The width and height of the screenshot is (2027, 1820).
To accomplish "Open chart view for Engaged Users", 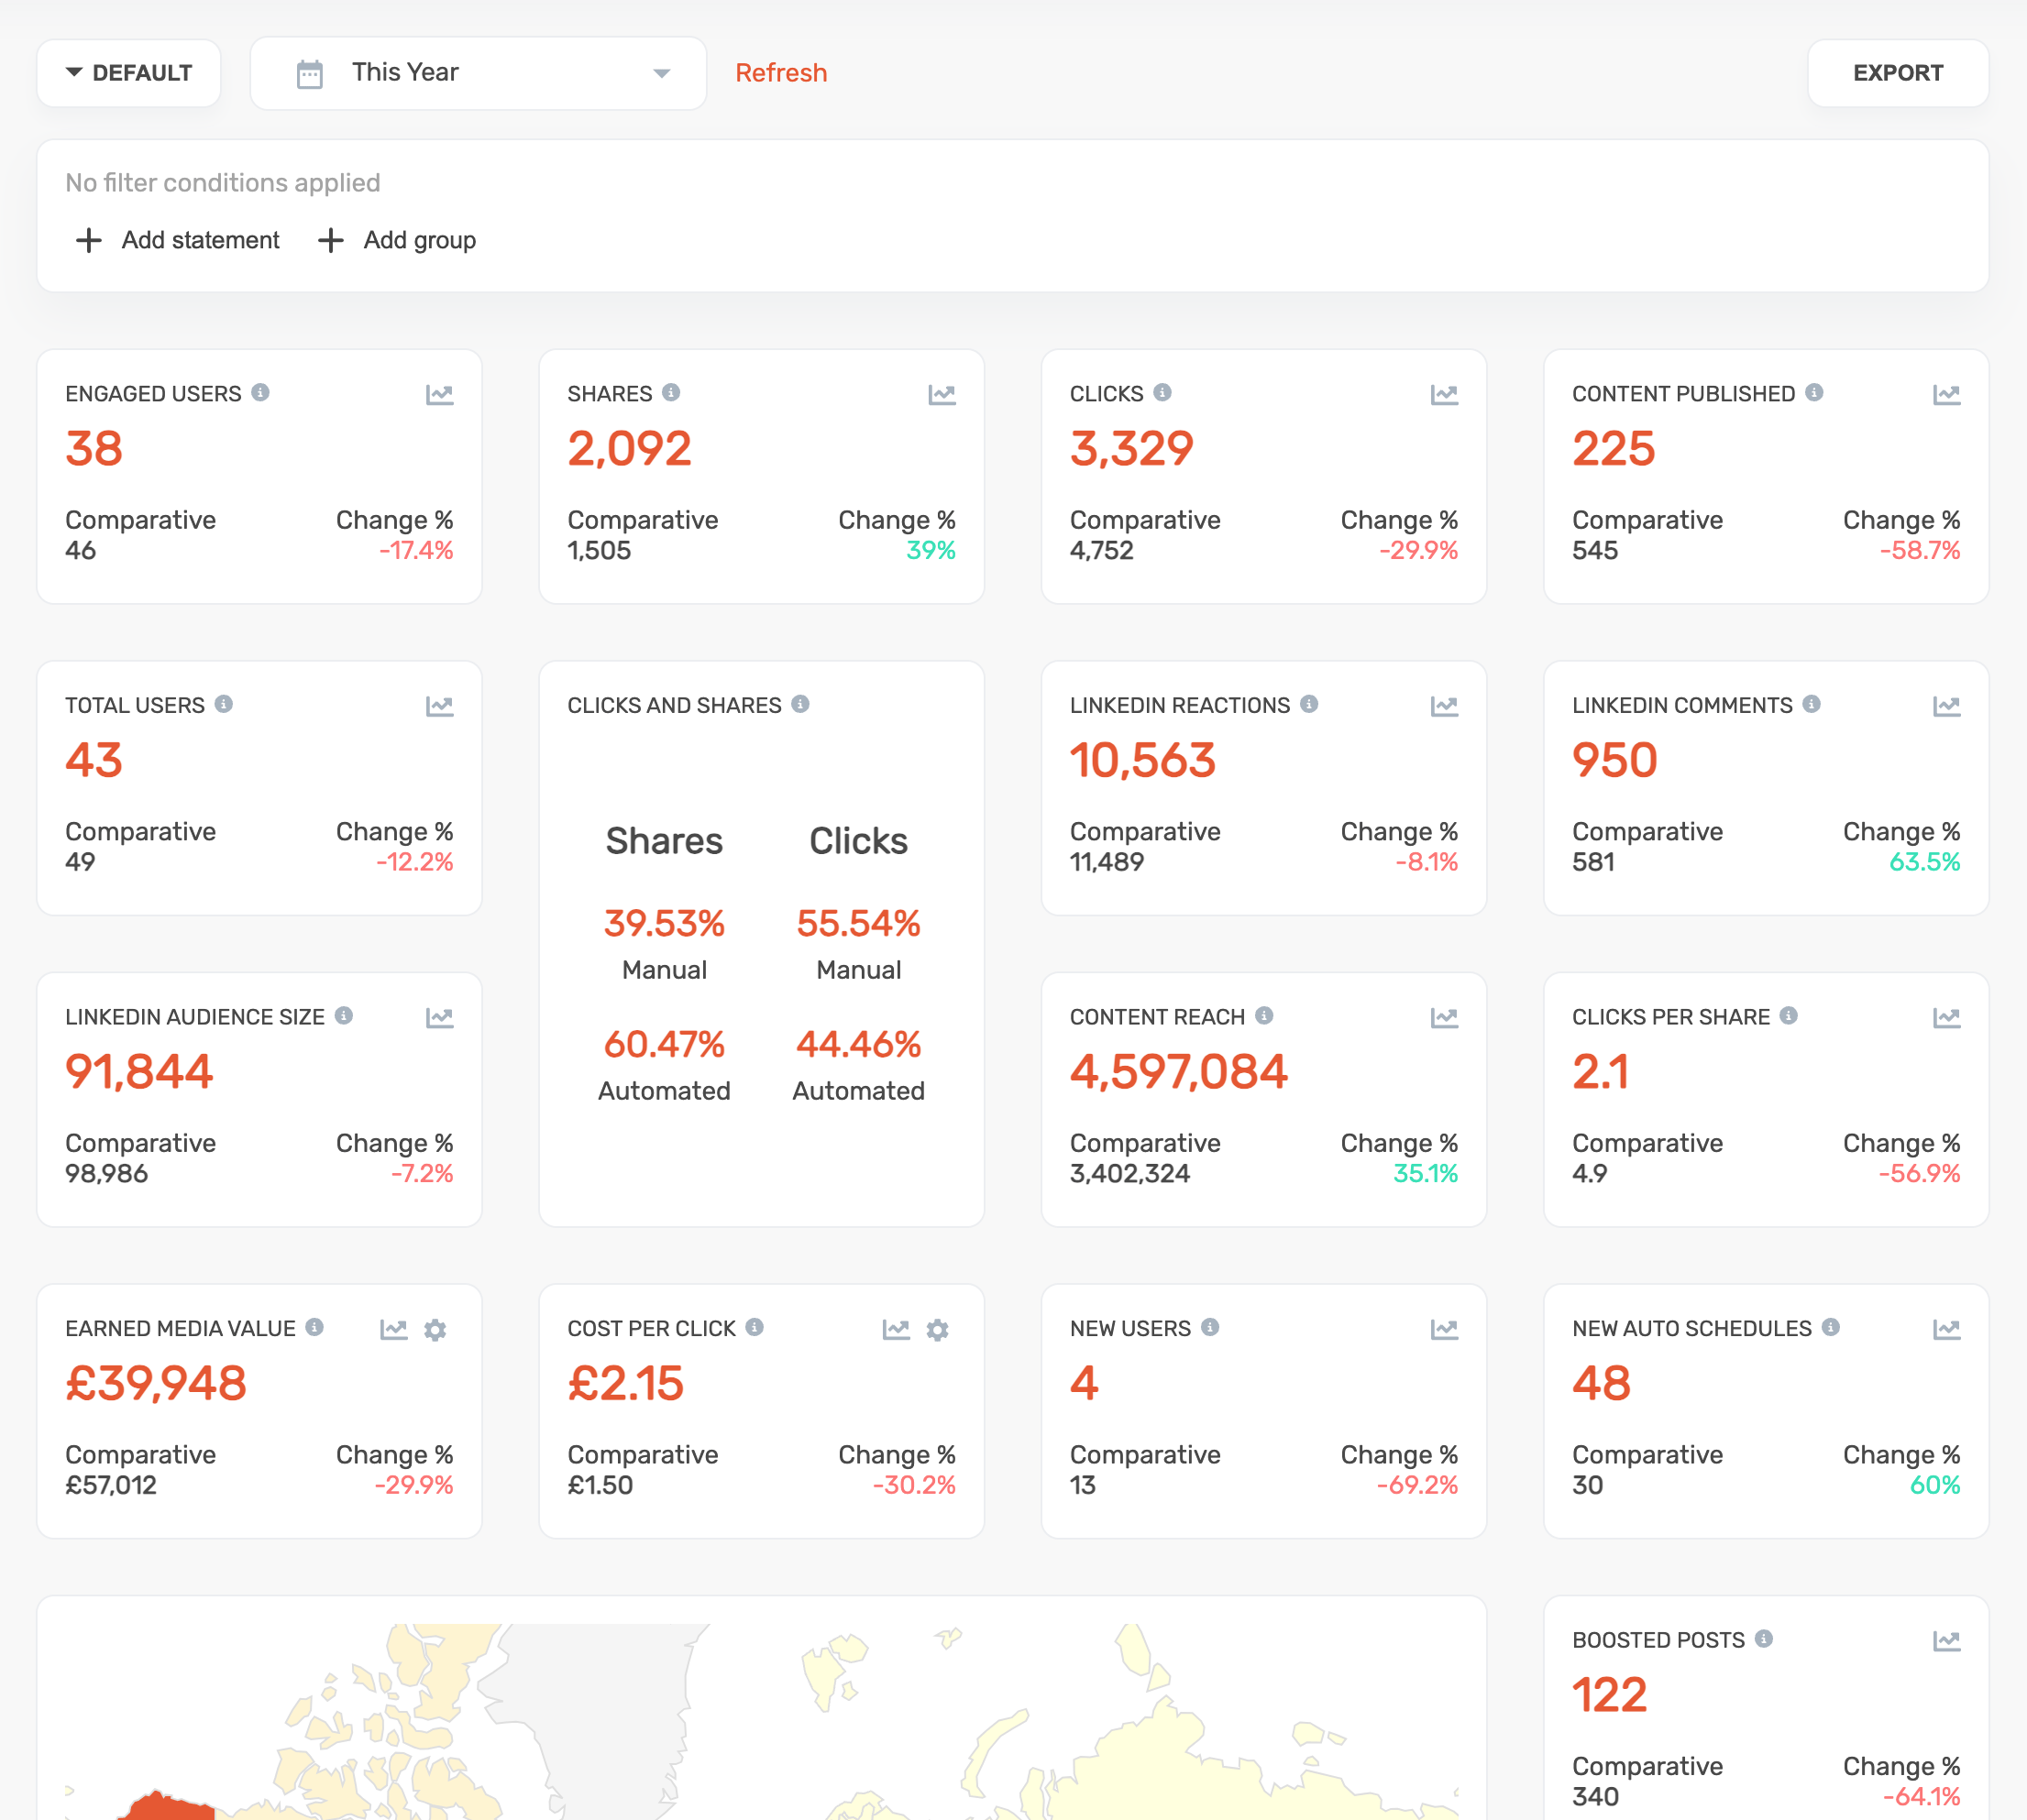I will coord(439,395).
